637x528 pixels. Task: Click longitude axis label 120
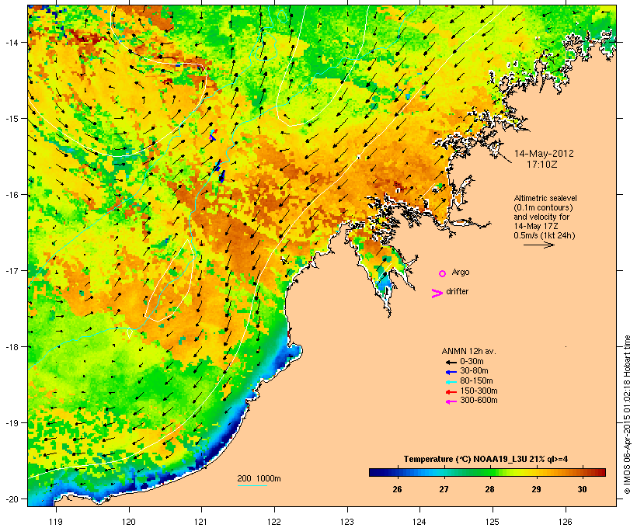pyautogui.click(x=129, y=522)
